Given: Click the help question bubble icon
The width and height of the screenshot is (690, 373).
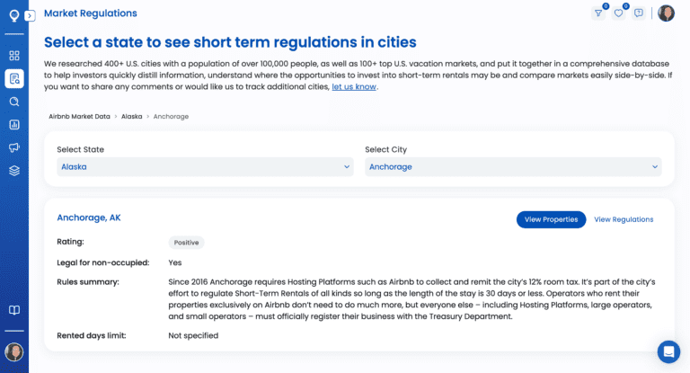Looking at the screenshot, I should (639, 13).
